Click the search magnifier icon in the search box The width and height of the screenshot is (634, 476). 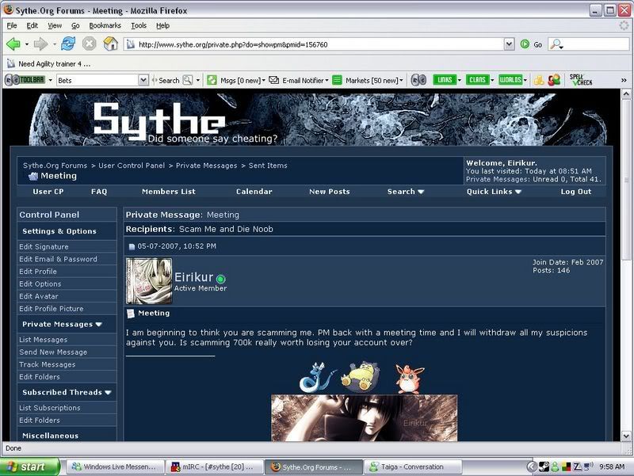pyautogui.click(x=556, y=44)
